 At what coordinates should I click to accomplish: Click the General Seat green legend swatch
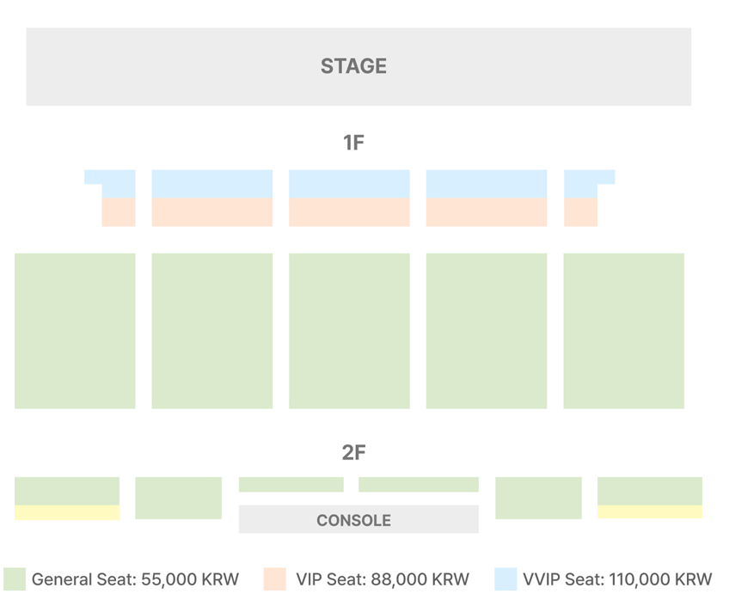(x=15, y=579)
